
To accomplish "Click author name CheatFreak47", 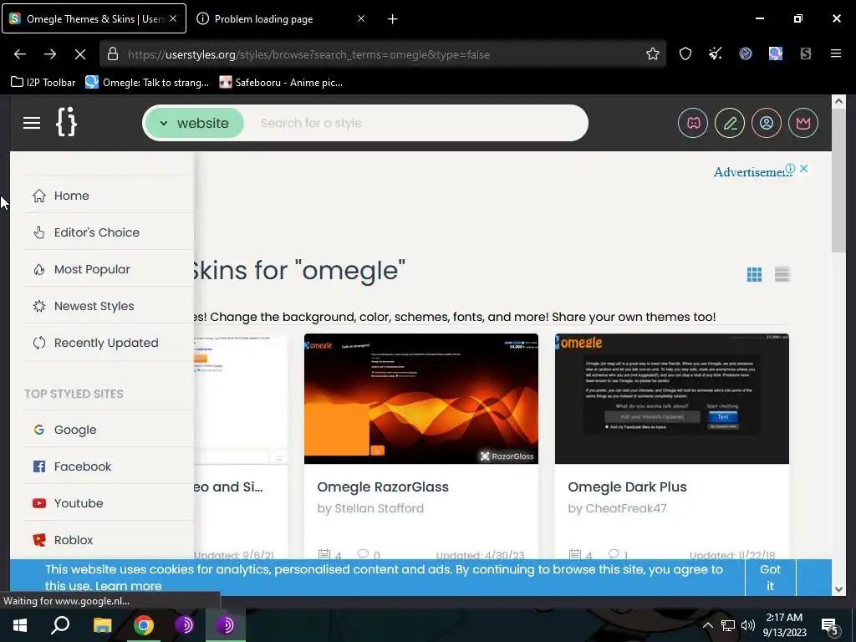I will (x=625, y=508).
